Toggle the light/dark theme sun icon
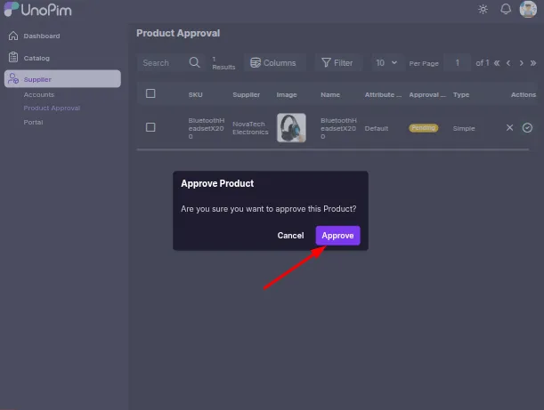Viewport: 544px width, 410px height. click(x=483, y=10)
